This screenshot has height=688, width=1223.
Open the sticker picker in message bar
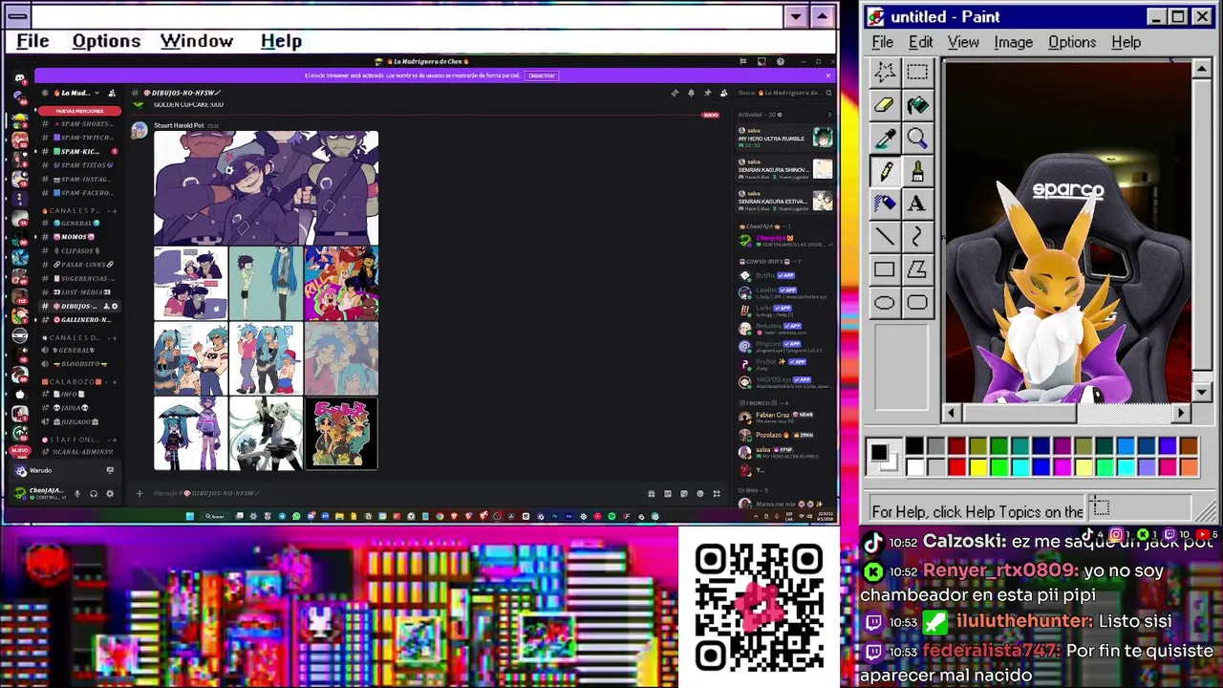pos(683,493)
